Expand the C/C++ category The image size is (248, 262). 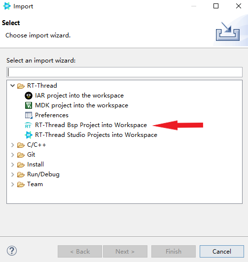point(12,145)
